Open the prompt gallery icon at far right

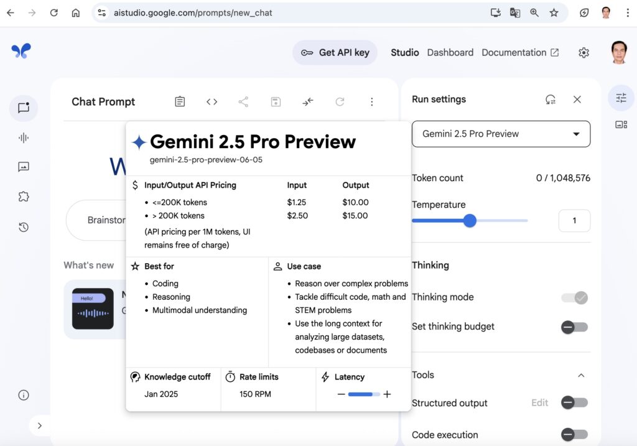click(621, 124)
